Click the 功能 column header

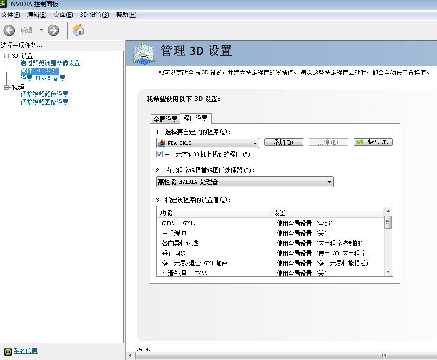click(x=214, y=213)
